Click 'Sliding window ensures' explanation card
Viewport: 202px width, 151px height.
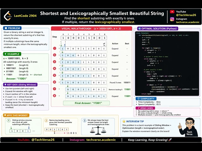23,126
